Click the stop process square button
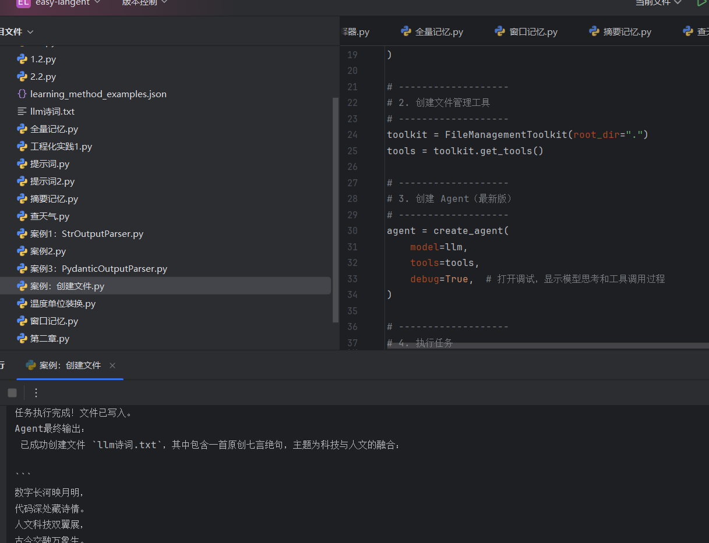The image size is (709, 543). (12, 393)
